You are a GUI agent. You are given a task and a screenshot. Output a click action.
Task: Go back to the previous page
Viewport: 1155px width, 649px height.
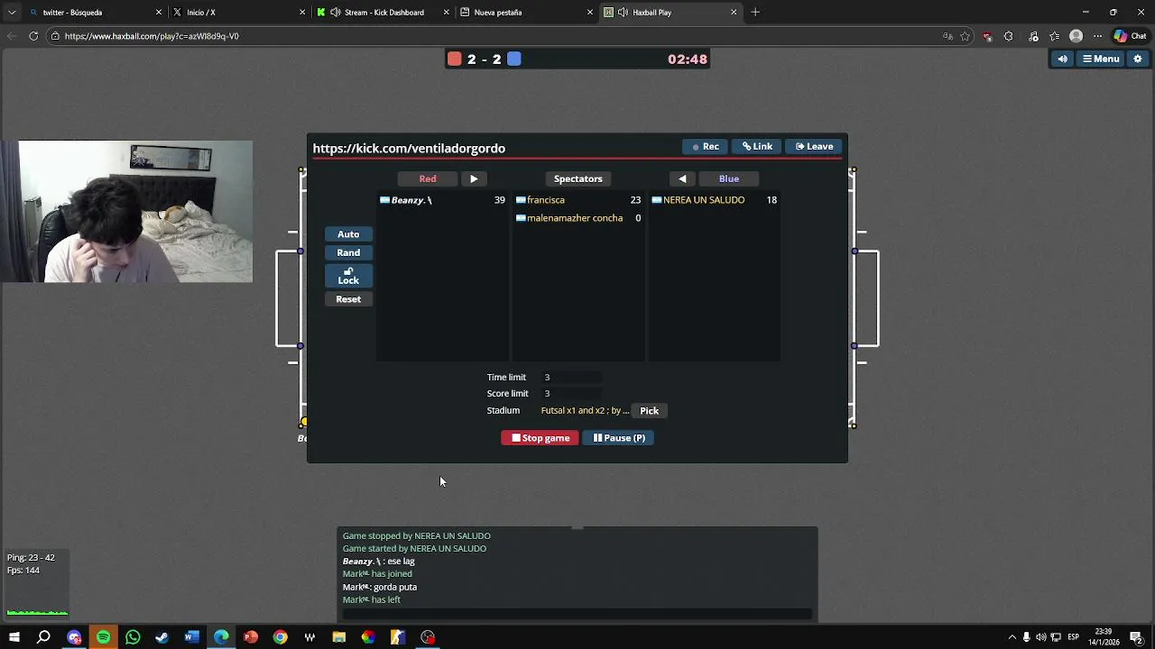pos(11,36)
